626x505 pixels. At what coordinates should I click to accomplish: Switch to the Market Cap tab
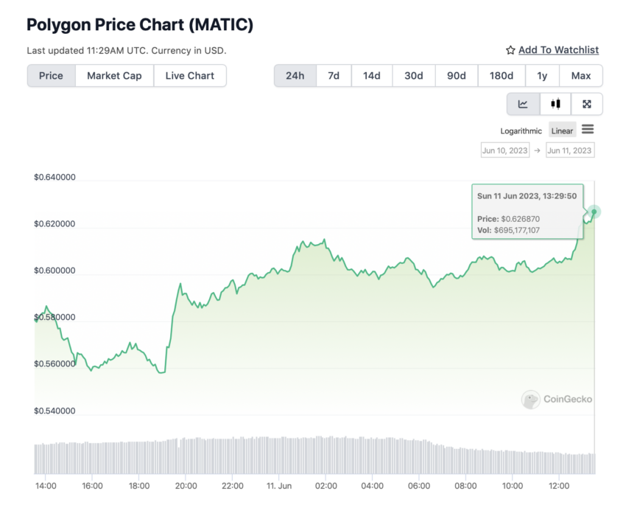pos(114,76)
